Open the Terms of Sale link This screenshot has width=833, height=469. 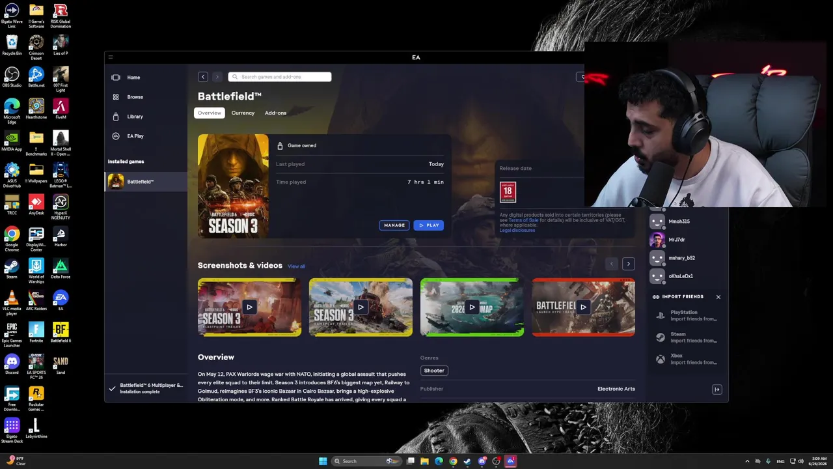tap(523, 220)
